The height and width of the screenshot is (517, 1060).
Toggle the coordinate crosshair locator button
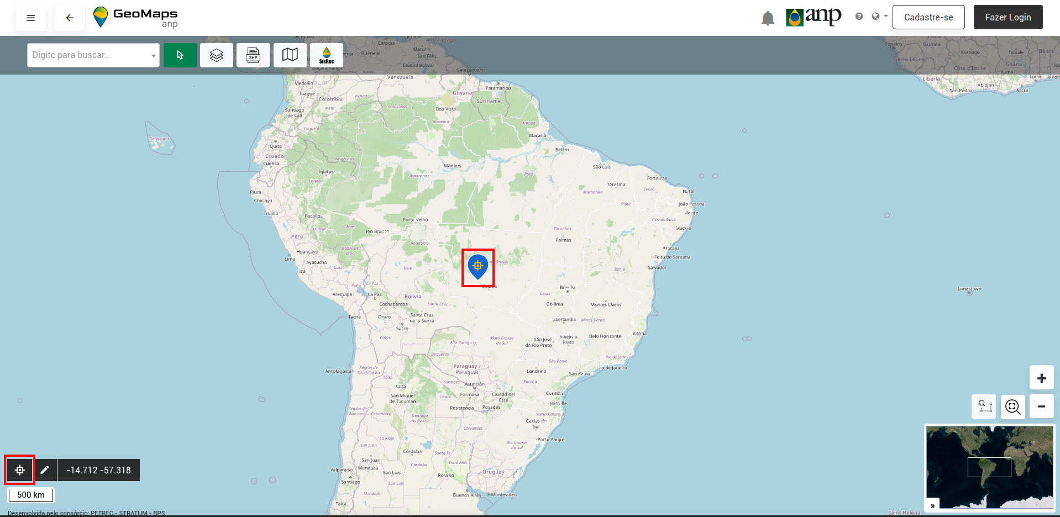point(20,470)
